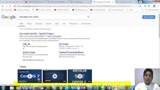The height and width of the screenshot is (90, 160).
Task: Open the blue U taskbar icon
Action: (66, 88)
